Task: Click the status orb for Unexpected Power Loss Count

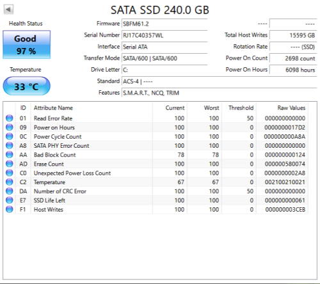Action: point(9,173)
